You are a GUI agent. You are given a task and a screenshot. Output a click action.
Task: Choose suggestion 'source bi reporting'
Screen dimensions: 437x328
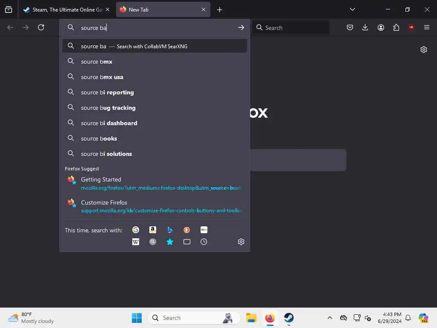(154, 92)
